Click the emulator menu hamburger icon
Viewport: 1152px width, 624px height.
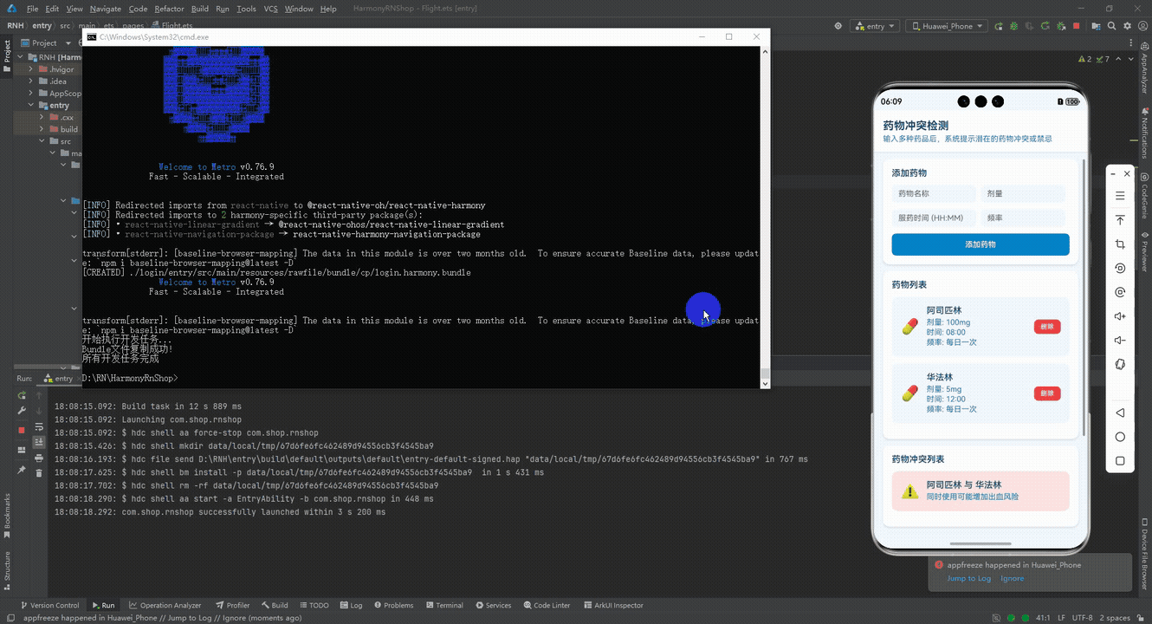pyautogui.click(x=1120, y=196)
